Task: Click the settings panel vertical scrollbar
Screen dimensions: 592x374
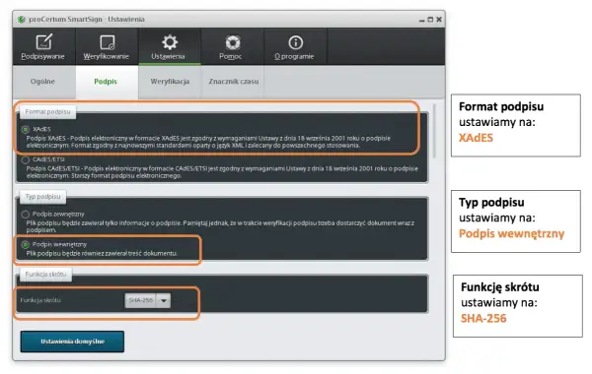Action: coord(434,131)
